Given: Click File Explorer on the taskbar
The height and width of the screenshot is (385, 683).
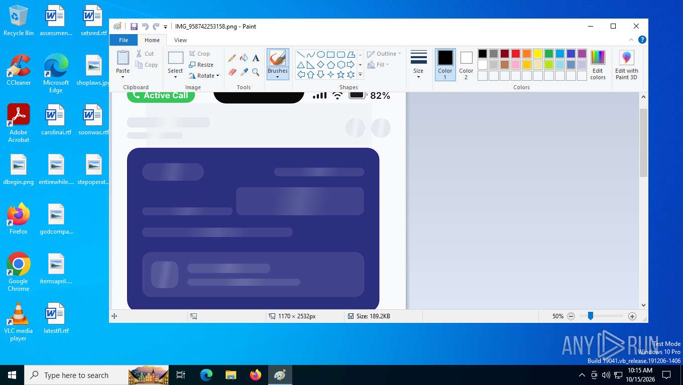Looking at the screenshot, I should tap(231, 375).
